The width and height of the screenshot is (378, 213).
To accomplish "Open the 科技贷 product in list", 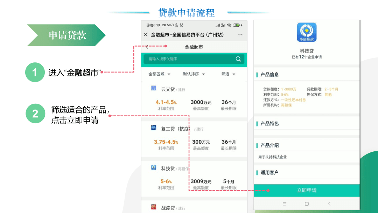I will (x=168, y=169).
